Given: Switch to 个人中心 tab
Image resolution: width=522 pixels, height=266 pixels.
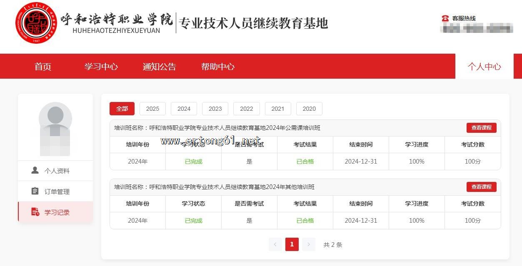Looking at the screenshot, I should coord(484,67).
